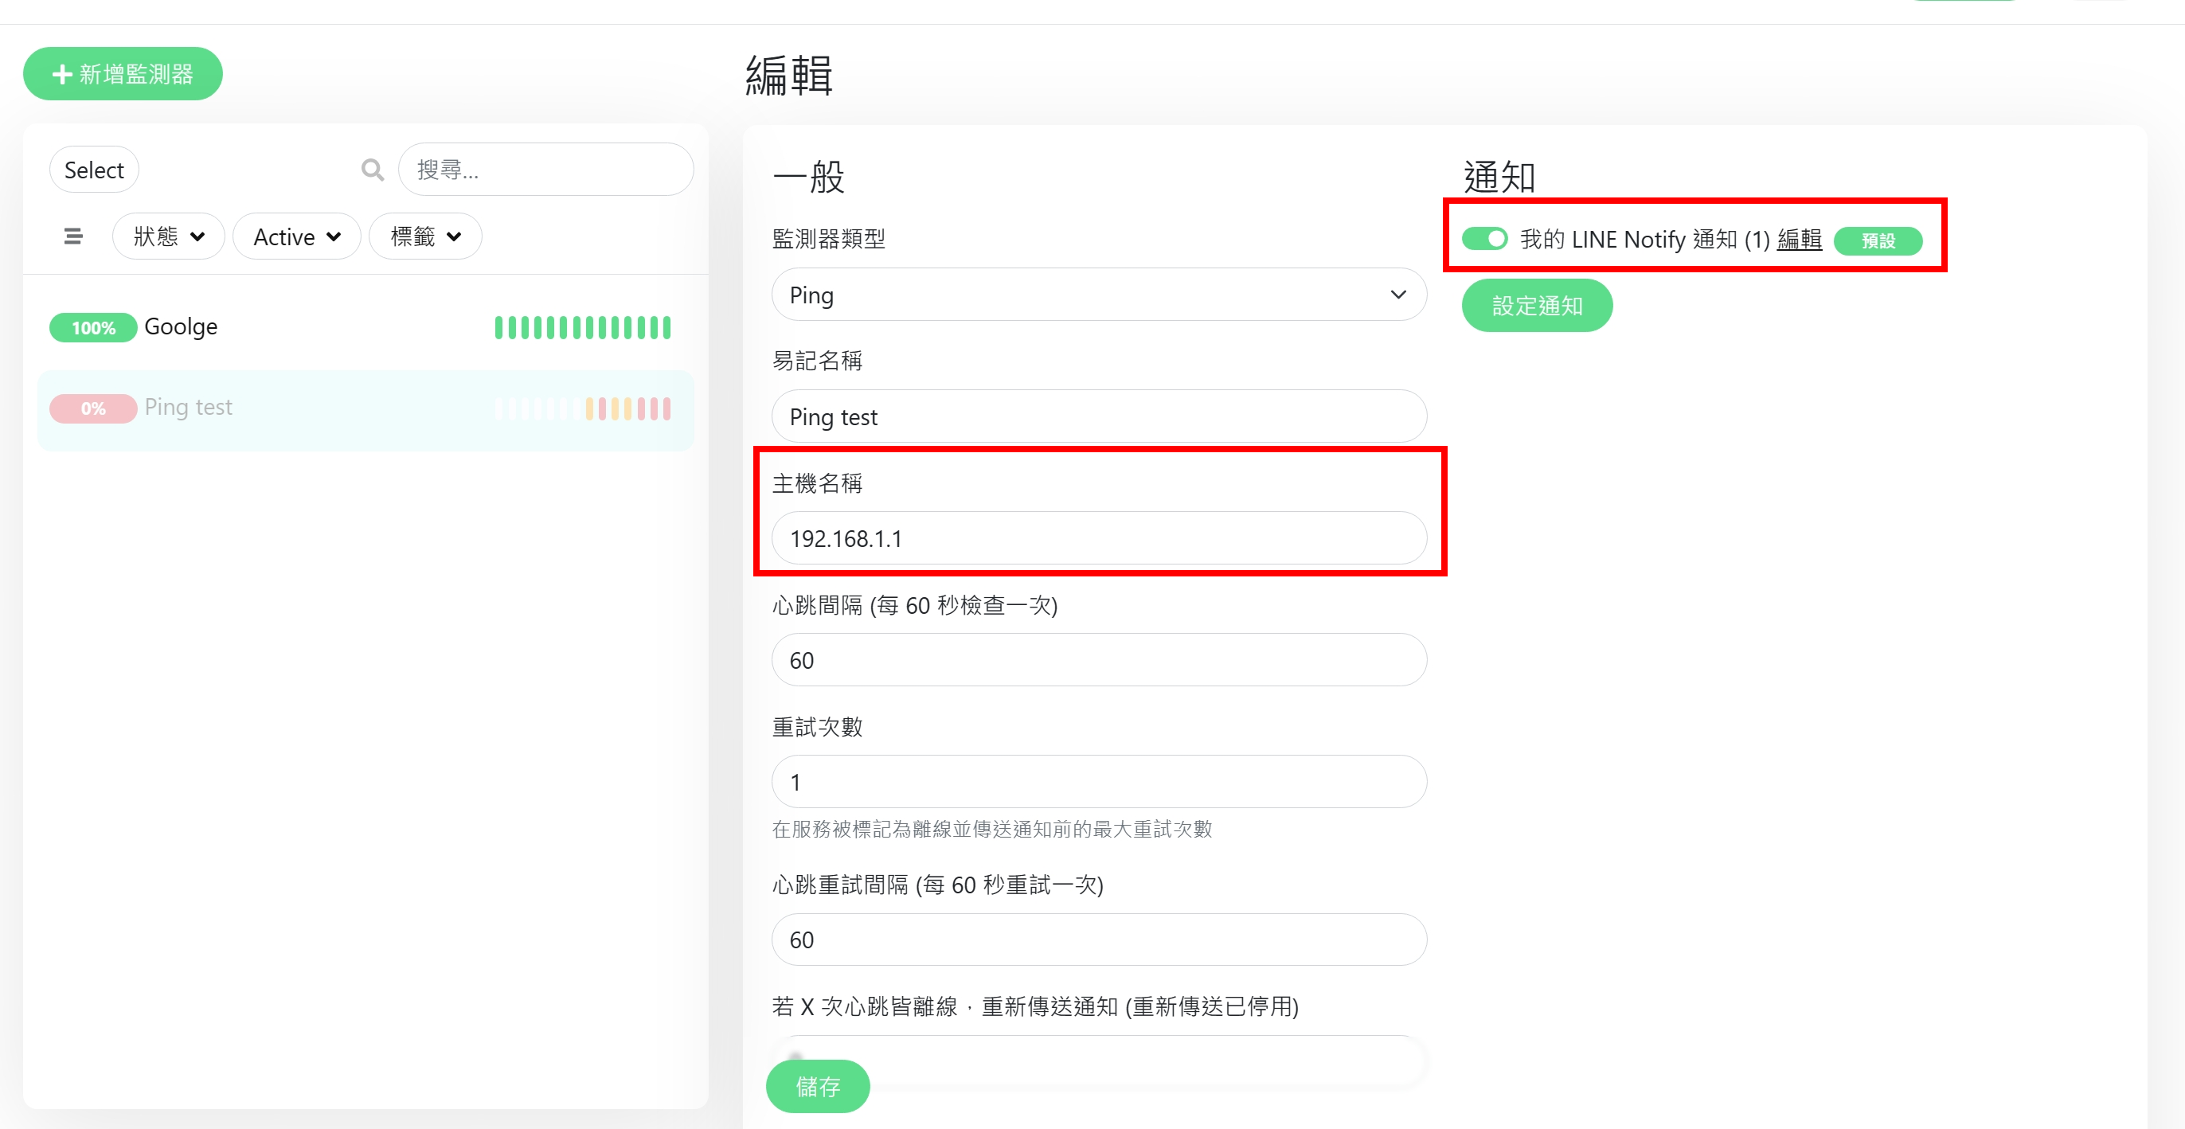The height and width of the screenshot is (1129, 2185).
Task: Click the magnifier search icon
Action: (372, 170)
